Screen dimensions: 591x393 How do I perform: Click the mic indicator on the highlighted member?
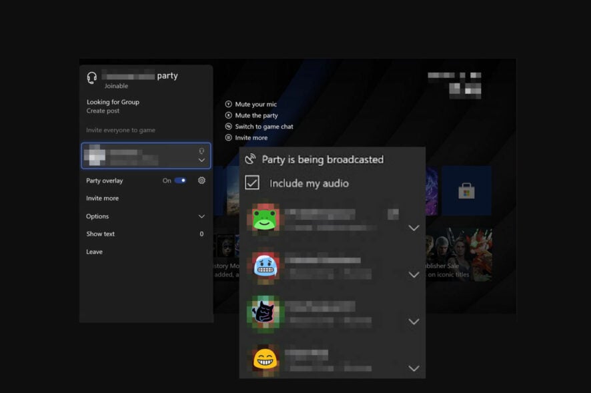click(x=201, y=151)
